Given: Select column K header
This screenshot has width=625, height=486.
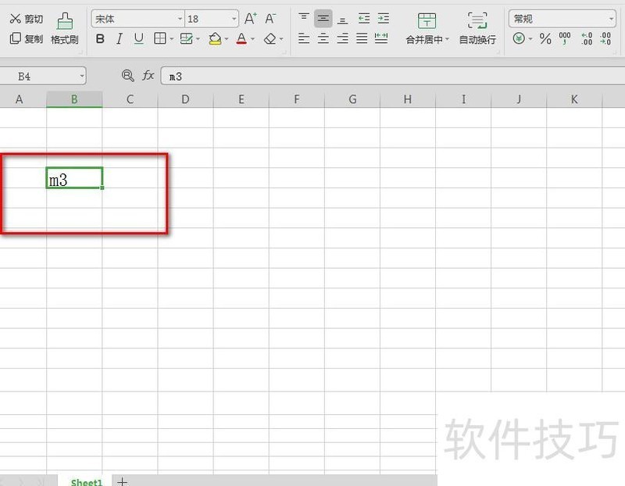Looking at the screenshot, I should click(574, 99).
